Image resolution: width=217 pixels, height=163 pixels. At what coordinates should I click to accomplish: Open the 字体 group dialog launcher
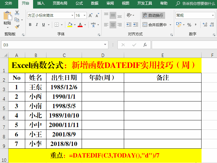point(99,35)
